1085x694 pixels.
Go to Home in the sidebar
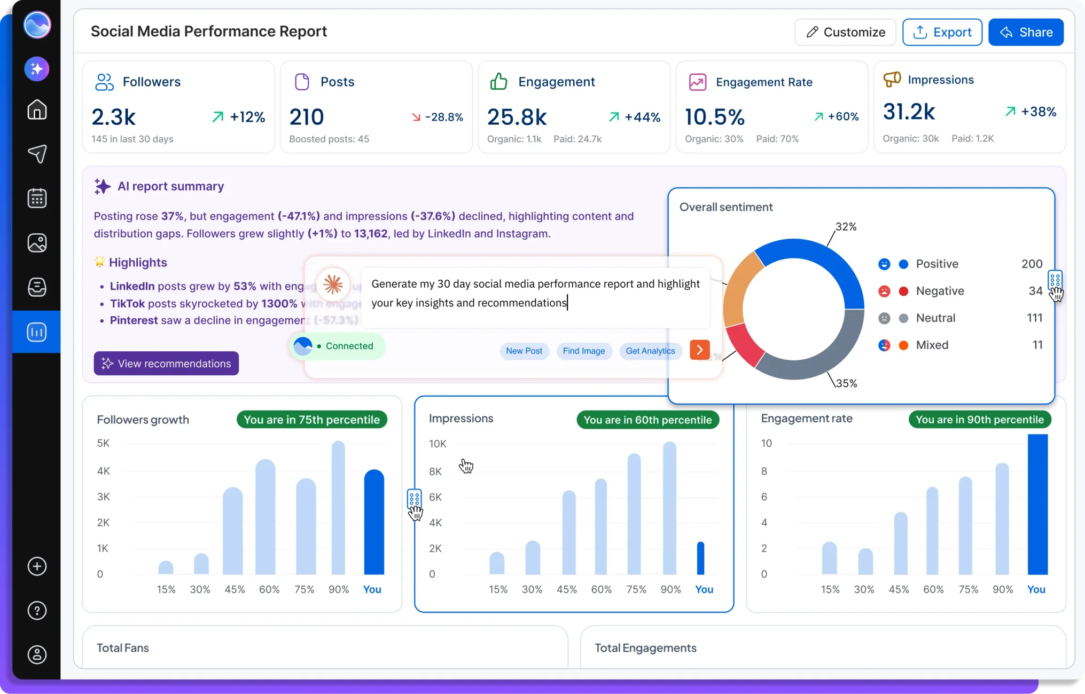pos(37,109)
